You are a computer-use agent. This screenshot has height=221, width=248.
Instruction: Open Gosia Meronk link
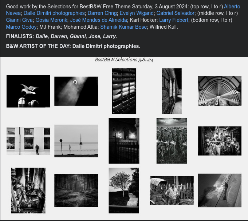pos(51,20)
